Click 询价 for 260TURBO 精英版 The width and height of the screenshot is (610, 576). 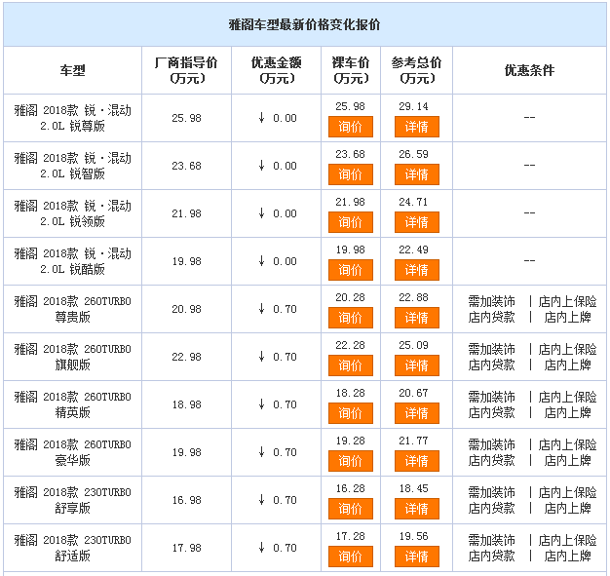(351, 413)
